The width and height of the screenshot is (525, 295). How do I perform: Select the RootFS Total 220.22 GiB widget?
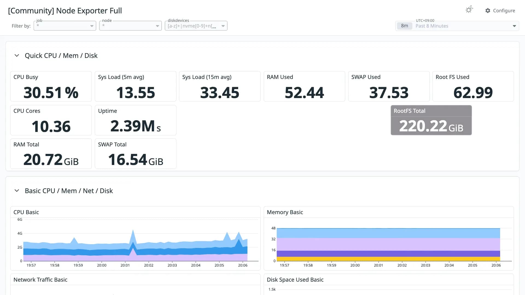pos(431,120)
